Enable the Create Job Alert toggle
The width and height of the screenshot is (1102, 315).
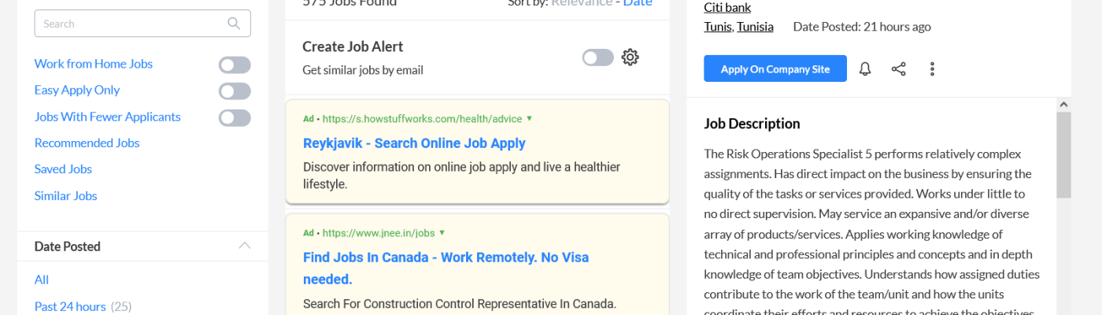[x=597, y=57]
